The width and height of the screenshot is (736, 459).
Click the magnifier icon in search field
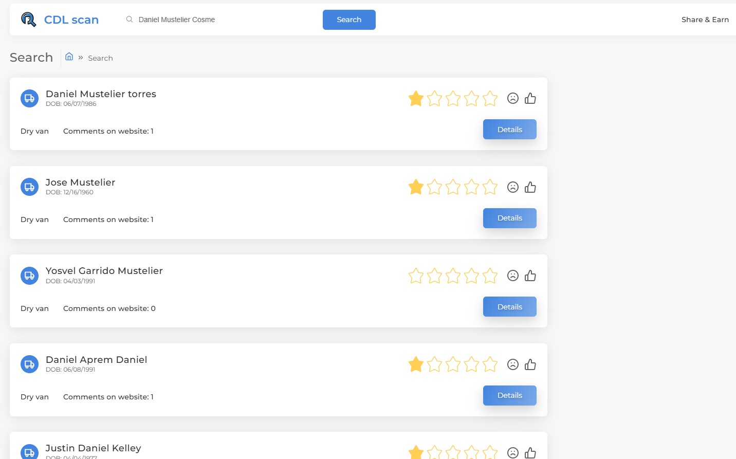(x=130, y=20)
